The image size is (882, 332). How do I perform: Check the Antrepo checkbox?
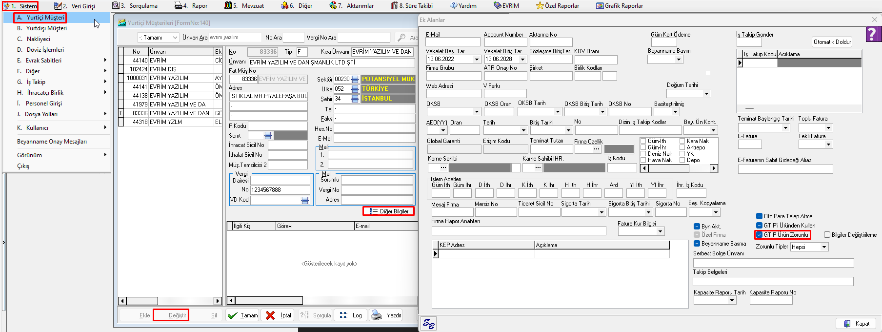click(x=682, y=147)
